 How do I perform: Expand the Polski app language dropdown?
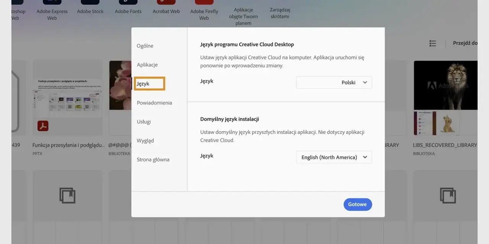pos(334,82)
